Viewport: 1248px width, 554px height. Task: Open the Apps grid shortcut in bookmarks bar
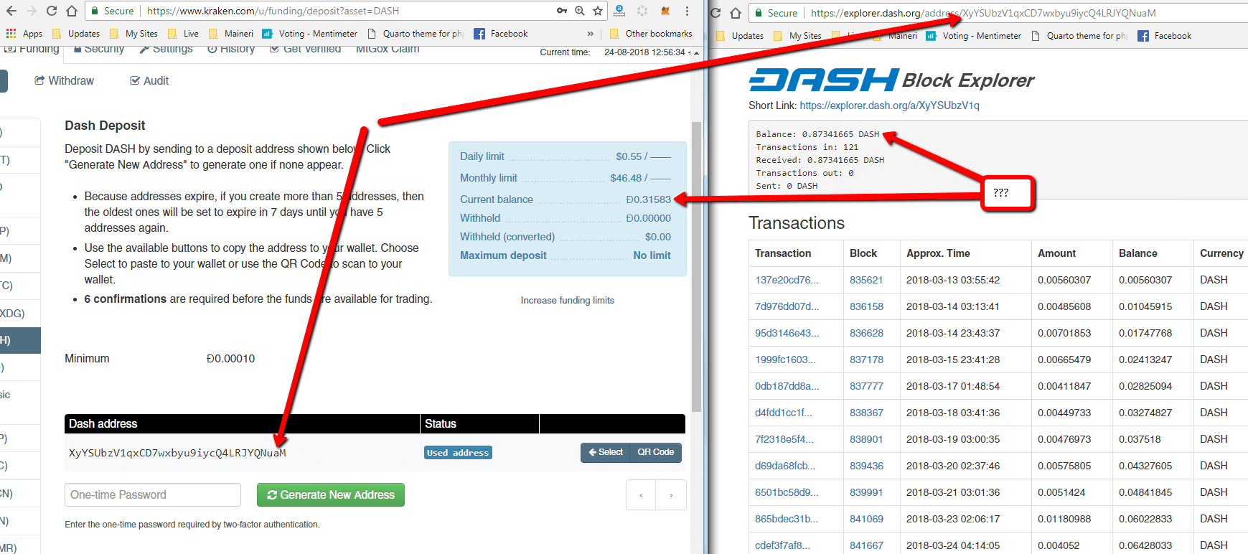click(24, 34)
